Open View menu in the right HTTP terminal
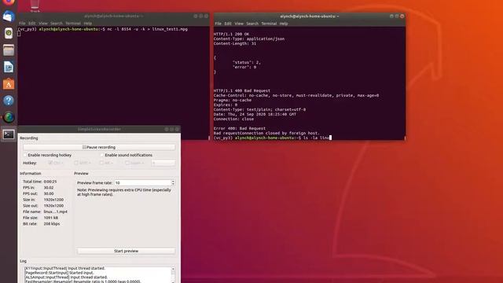The height and width of the screenshot is (283, 503). [239, 24]
